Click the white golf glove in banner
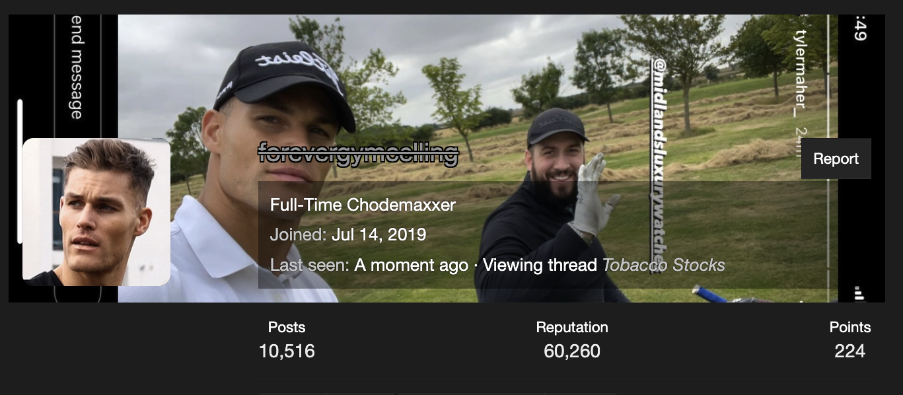This screenshot has height=395, width=903. click(x=591, y=194)
